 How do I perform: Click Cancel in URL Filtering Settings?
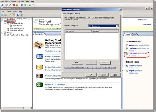pyautogui.click(x=103, y=75)
